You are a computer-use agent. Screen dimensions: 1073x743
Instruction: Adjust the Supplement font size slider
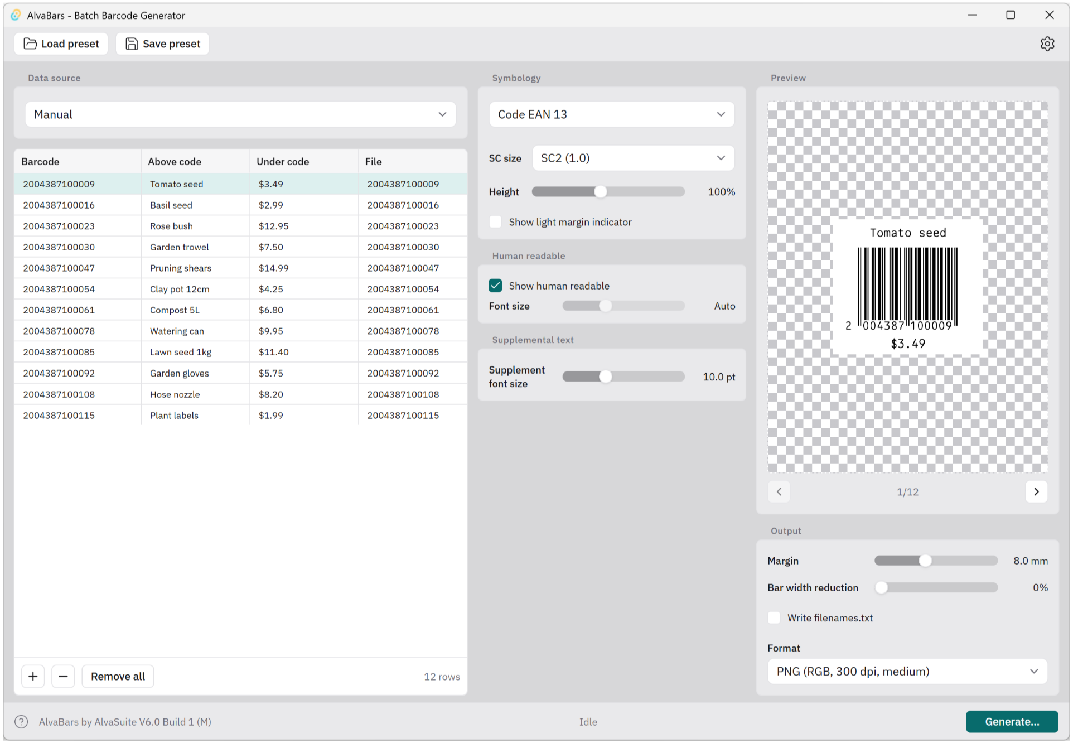pyautogui.click(x=623, y=377)
